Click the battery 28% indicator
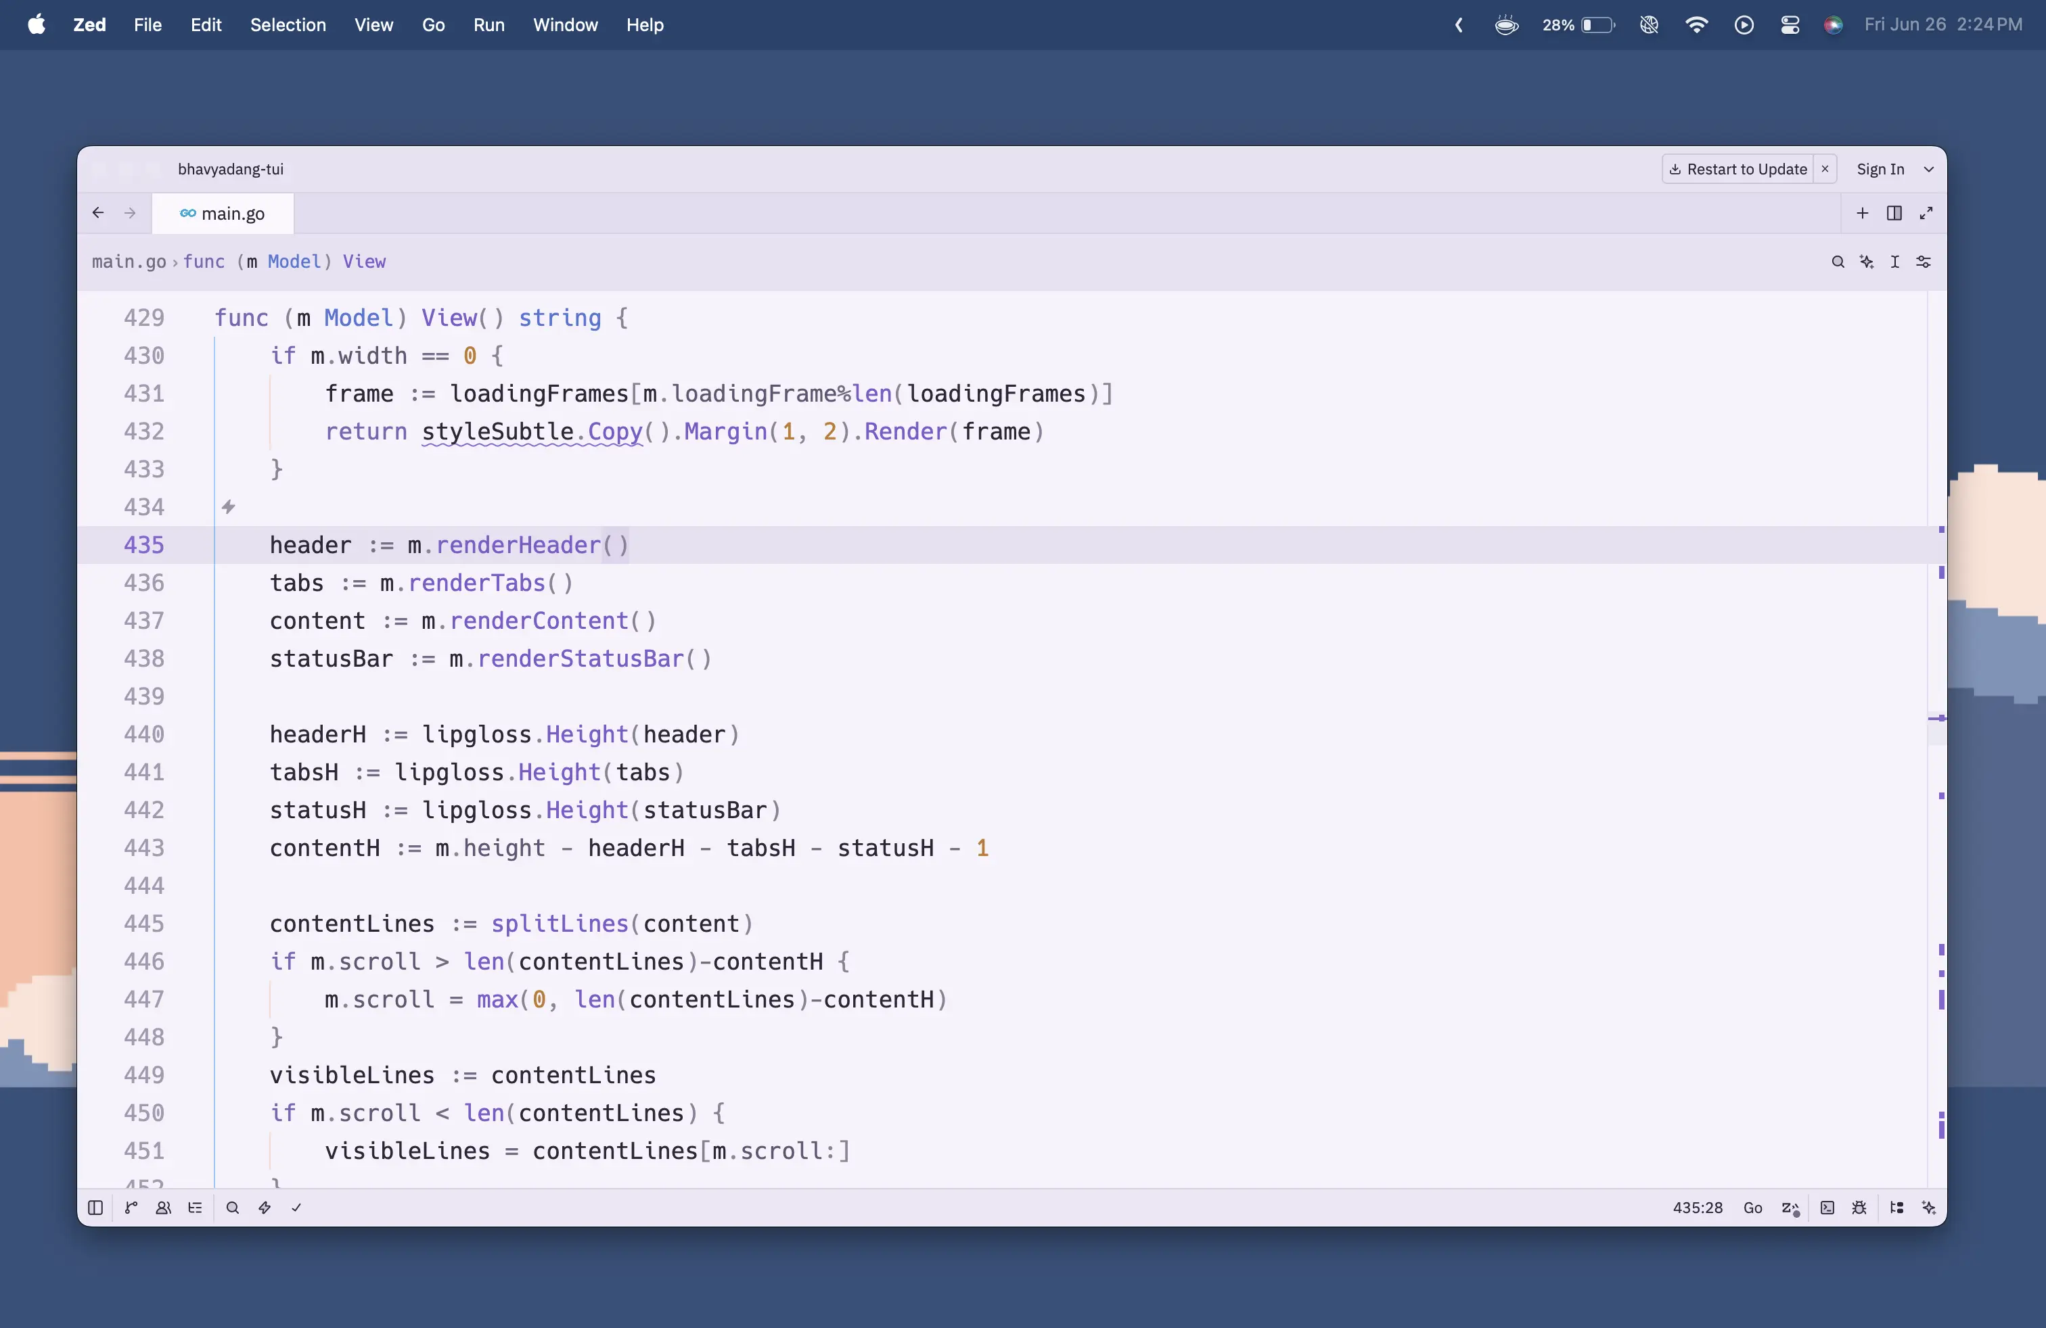2046x1328 pixels. click(1578, 25)
